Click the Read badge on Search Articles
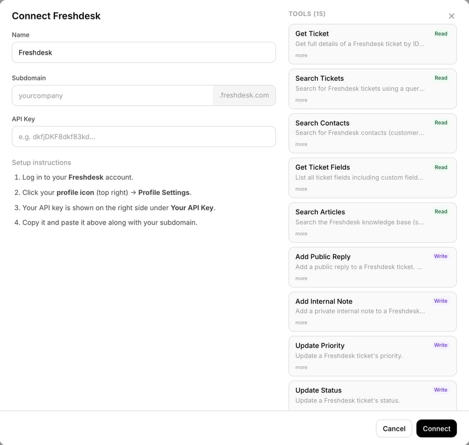 point(441,212)
